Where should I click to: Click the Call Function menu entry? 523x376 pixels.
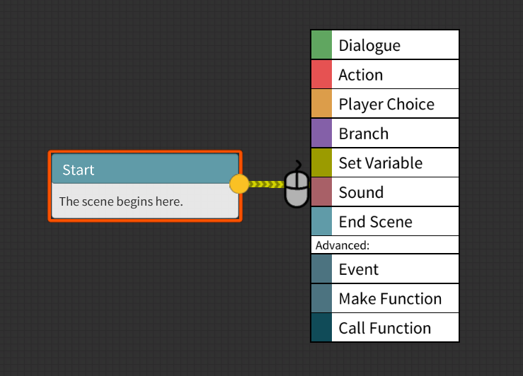[395, 328]
